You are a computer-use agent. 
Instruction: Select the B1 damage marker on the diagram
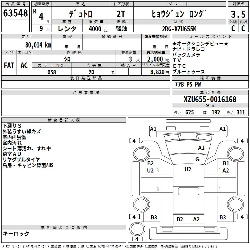click(226, 163)
